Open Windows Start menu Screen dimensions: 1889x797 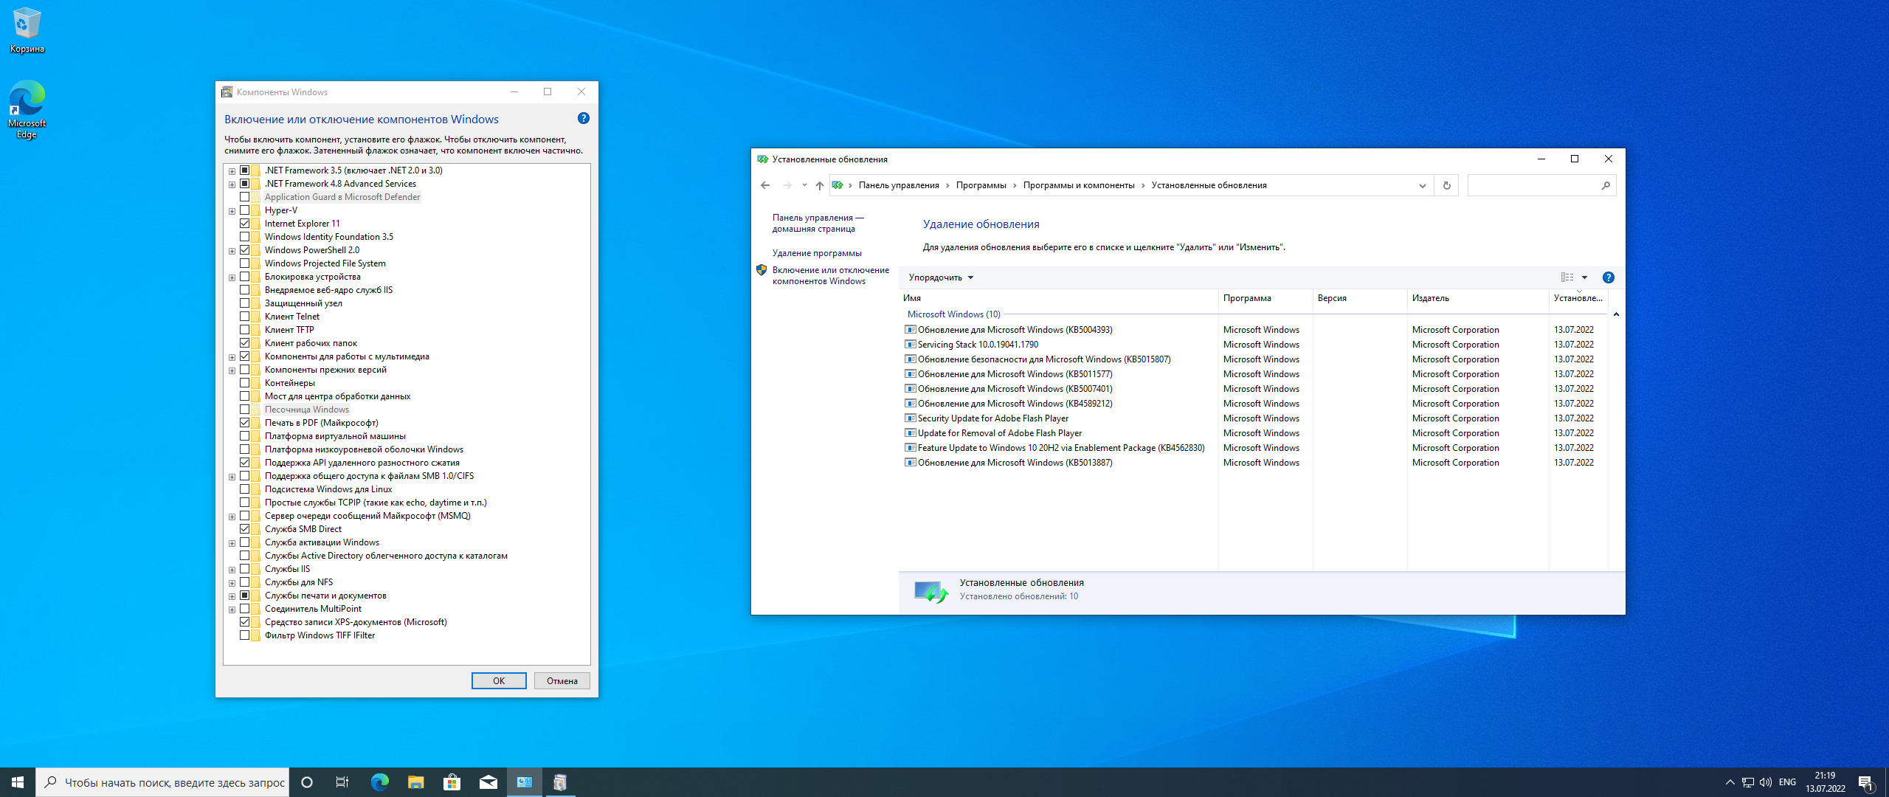pos(18,782)
